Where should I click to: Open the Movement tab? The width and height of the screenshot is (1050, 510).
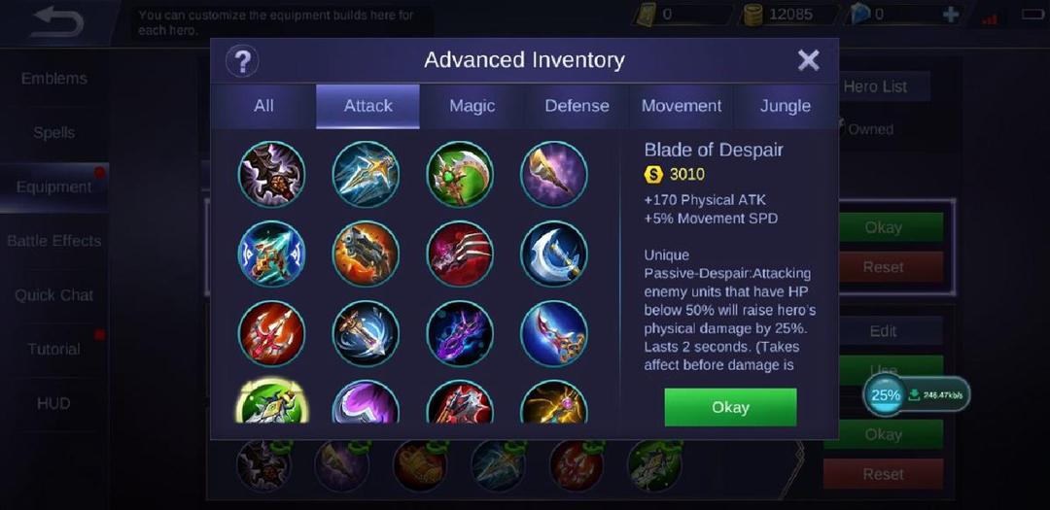pyautogui.click(x=681, y=106)
